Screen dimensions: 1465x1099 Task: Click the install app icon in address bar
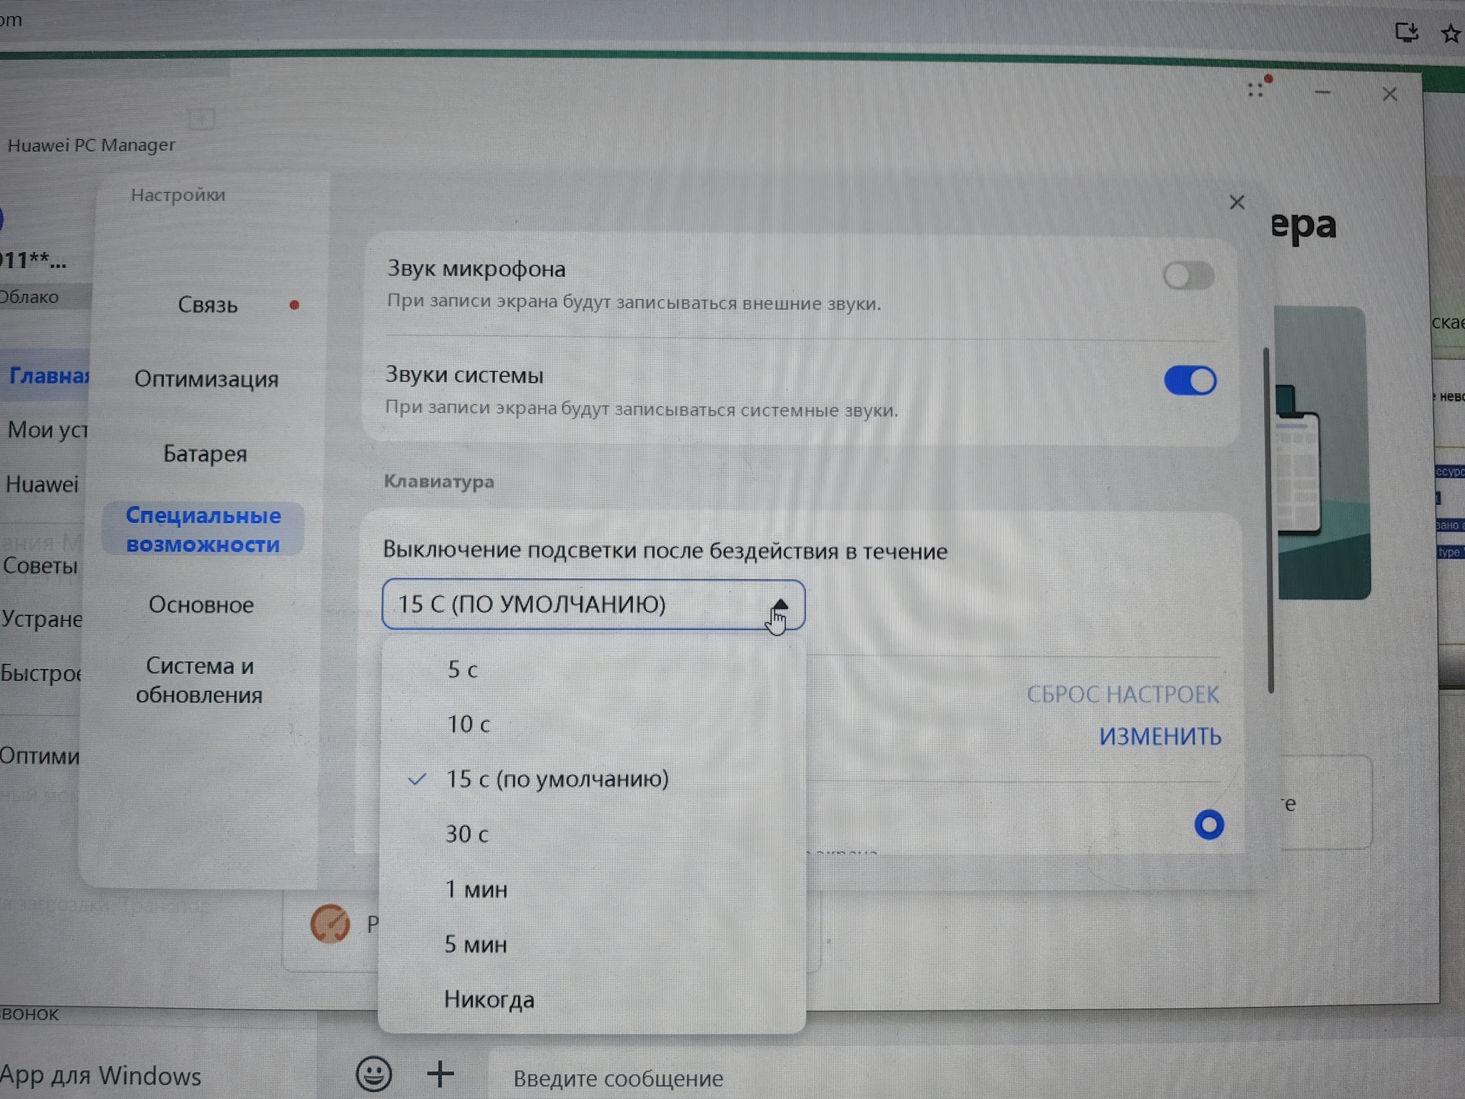1406,32
